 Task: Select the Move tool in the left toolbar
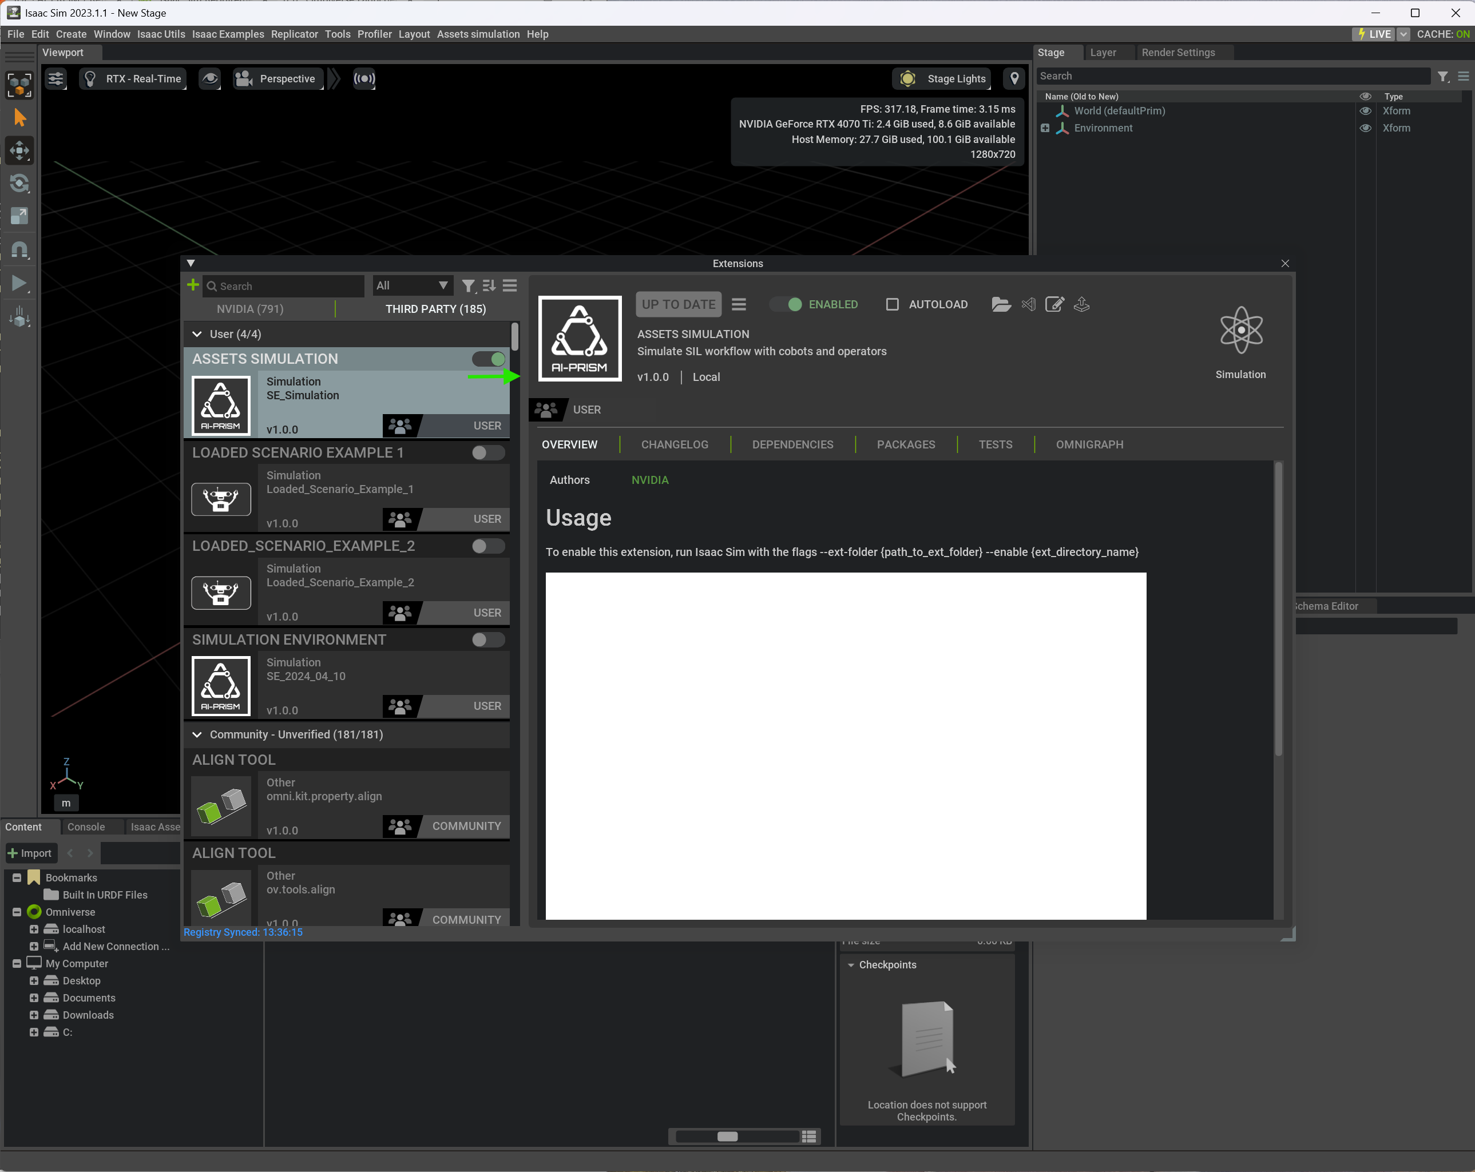click(x=19, y=150)
